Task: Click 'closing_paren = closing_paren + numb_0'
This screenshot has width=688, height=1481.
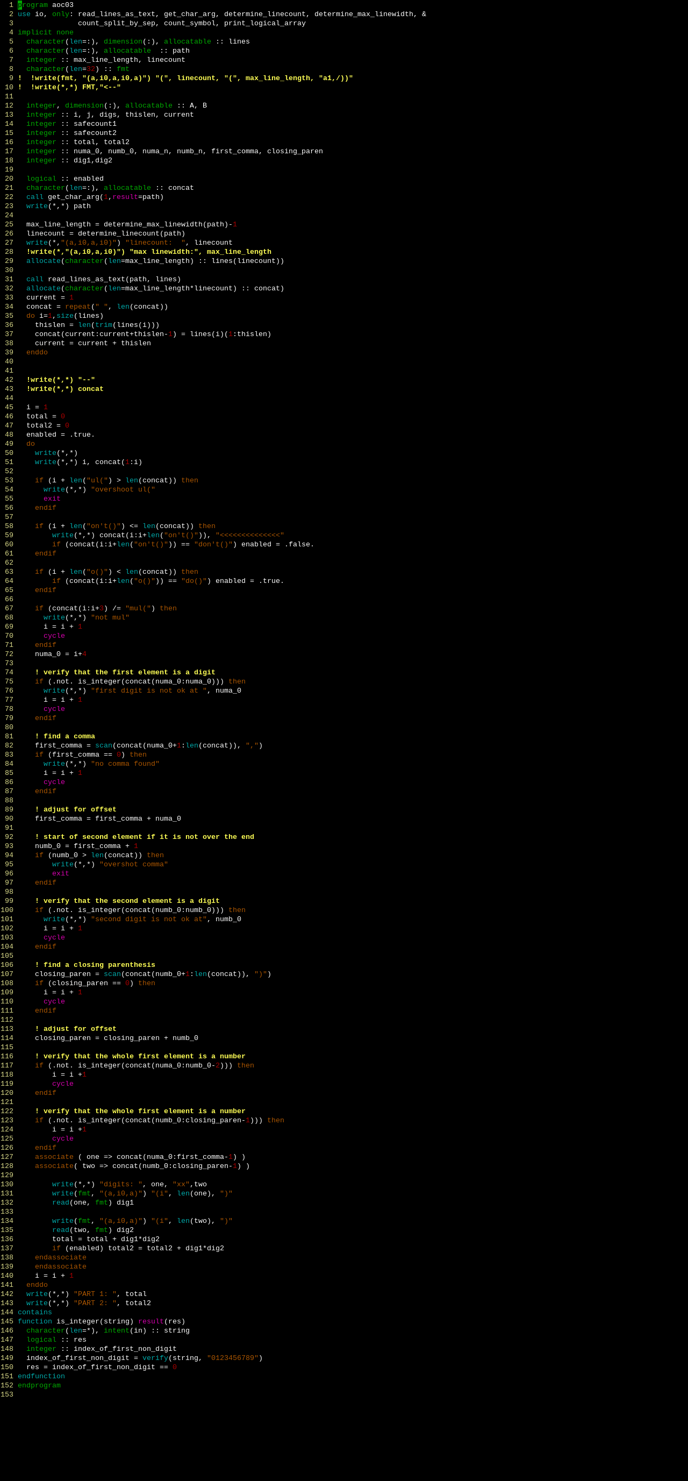Action: (x=117, y=1038)
